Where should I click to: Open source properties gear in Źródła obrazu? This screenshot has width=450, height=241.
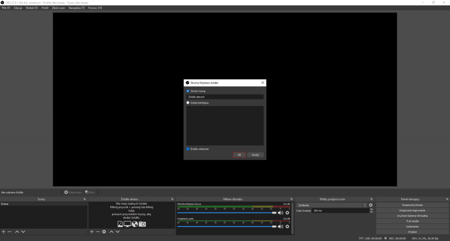click(104, 231)
